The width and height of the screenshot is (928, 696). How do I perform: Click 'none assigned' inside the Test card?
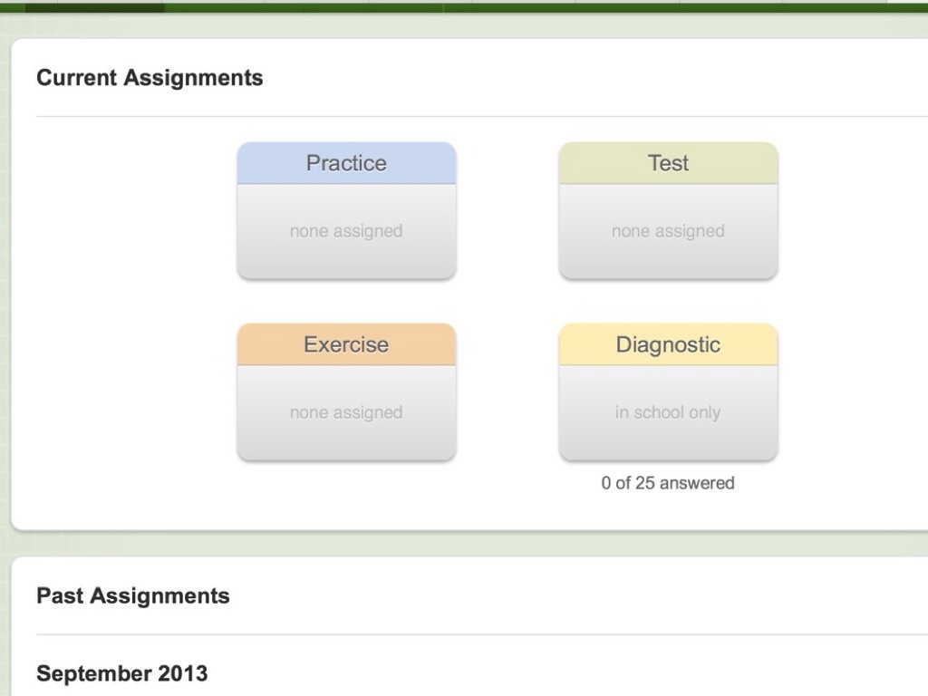[668, 231]
